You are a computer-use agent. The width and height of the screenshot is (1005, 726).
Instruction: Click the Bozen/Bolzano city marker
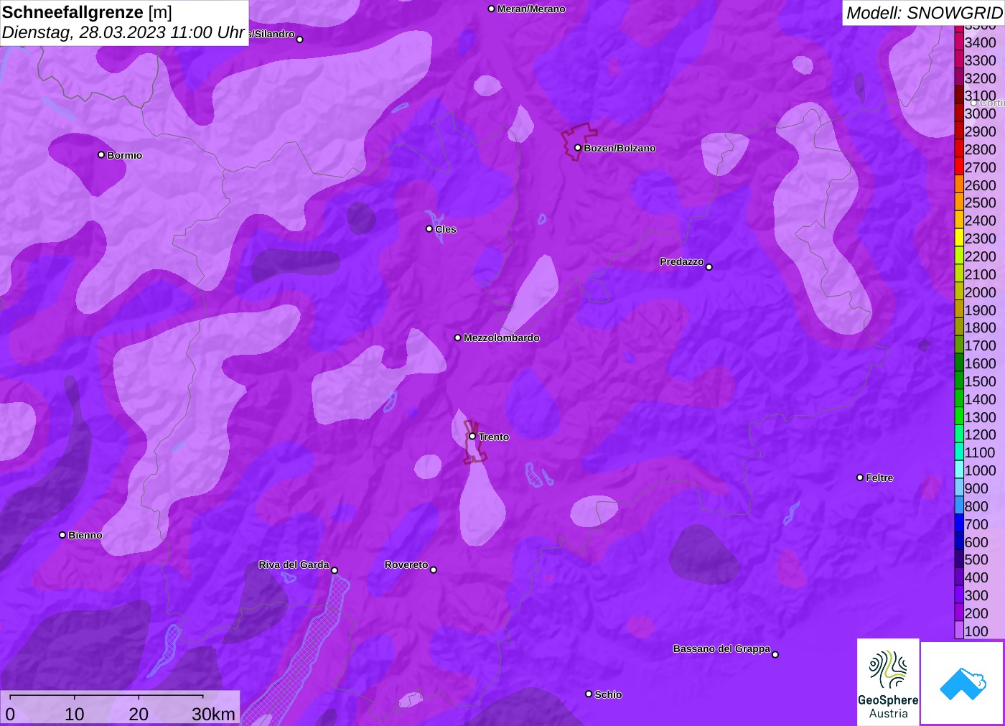pyautogui.click(x=578, y=148)
